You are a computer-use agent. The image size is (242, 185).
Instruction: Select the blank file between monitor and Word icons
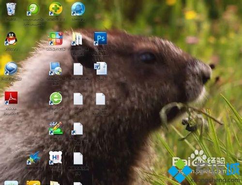[78, 69]
